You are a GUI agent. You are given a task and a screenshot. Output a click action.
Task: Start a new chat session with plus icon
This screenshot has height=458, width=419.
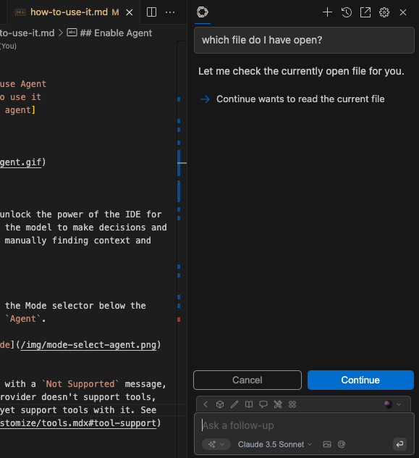[x=327, y=12]
